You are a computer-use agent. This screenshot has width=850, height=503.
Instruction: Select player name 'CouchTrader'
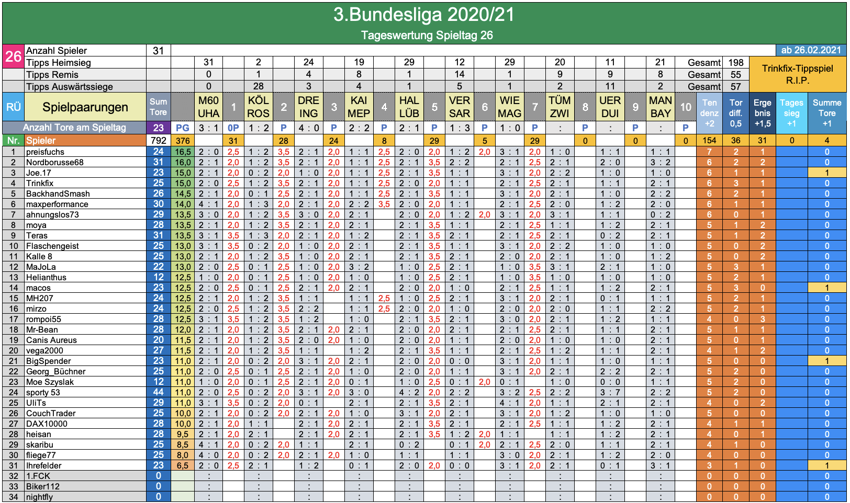(x=51, y=414)
